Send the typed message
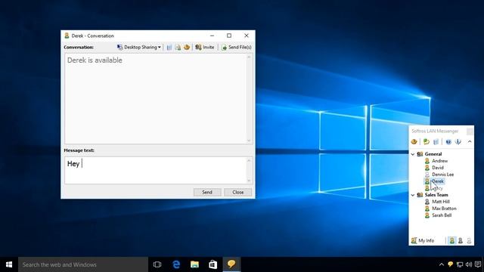The width and height of the screenshot is (484, 272). click(207, 192)
